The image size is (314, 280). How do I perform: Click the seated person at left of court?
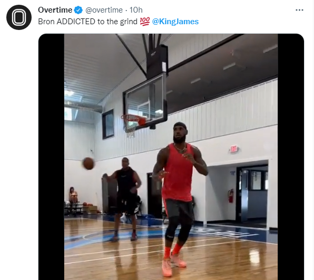click(x=73, y=196)
